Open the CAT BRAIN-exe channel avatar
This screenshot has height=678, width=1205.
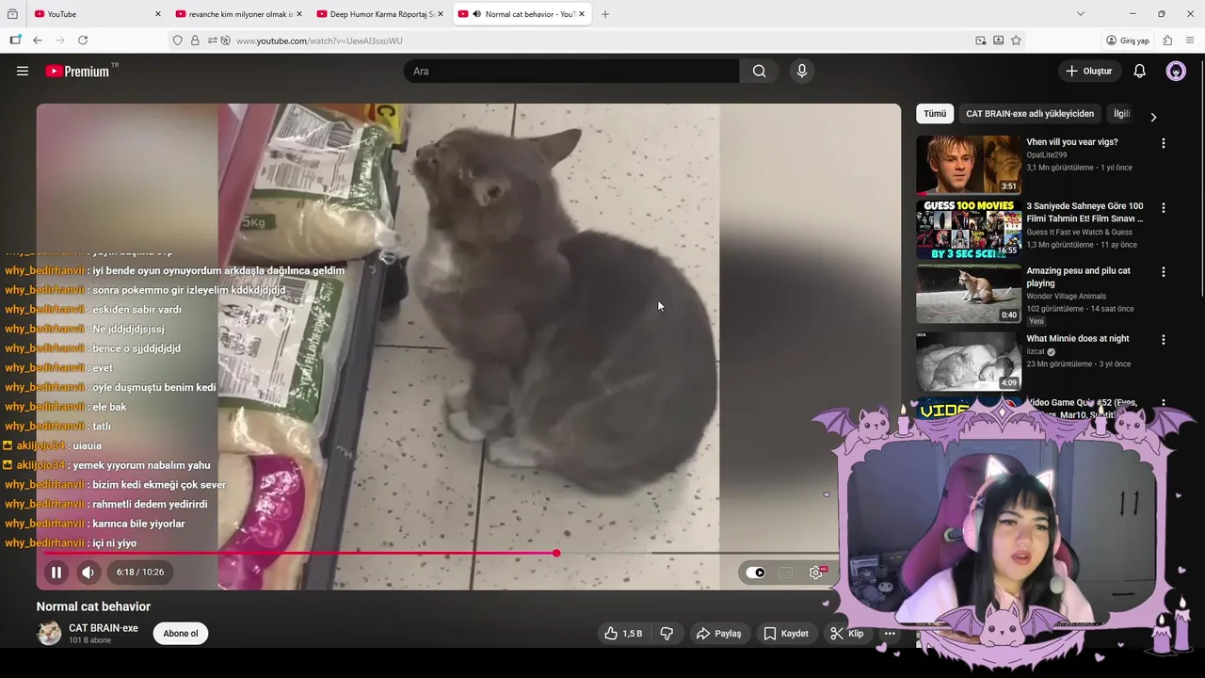coord(49,633)
